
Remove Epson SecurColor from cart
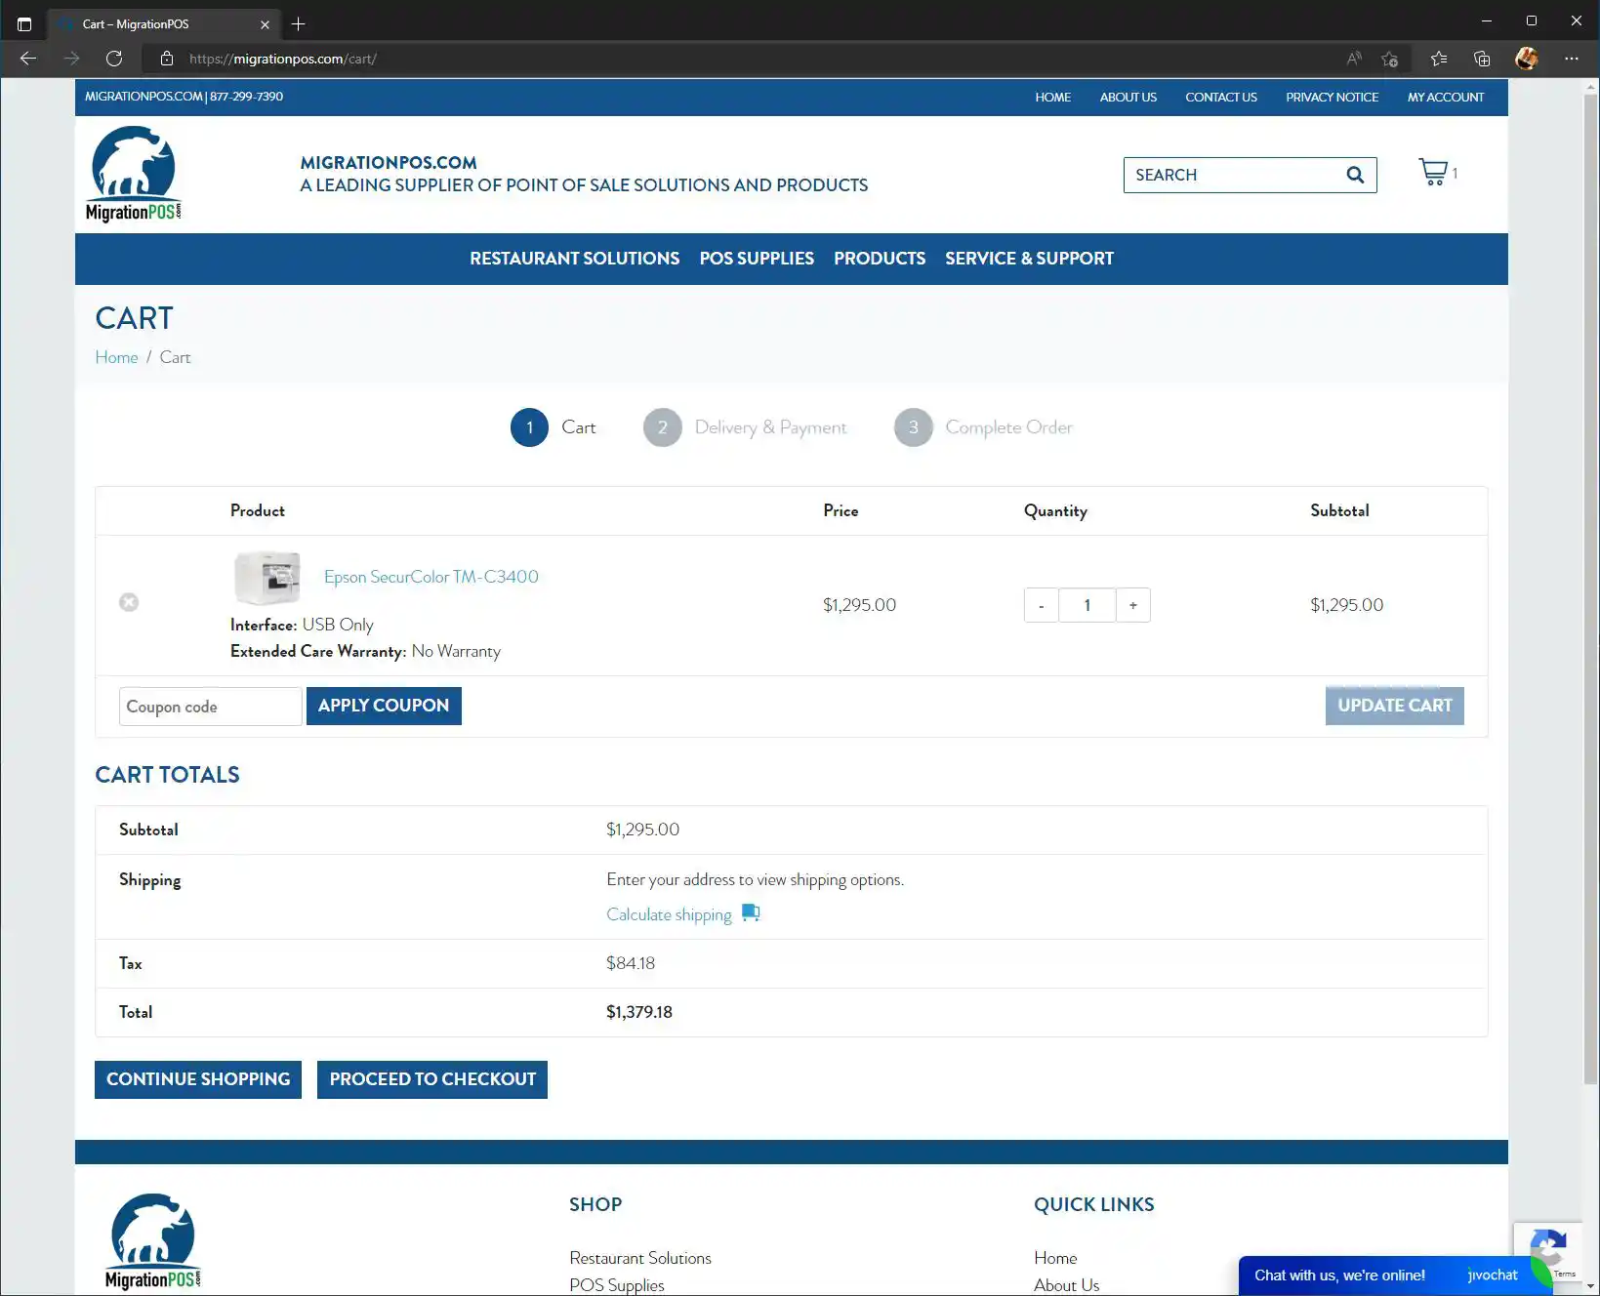[129, 602]
